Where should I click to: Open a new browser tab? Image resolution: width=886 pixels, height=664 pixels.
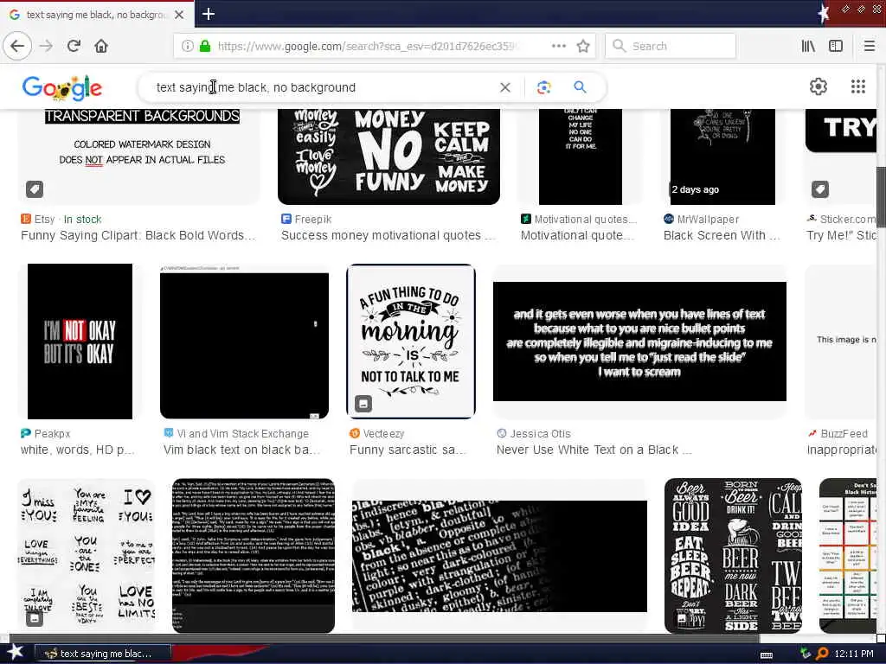tap(208, 14)
